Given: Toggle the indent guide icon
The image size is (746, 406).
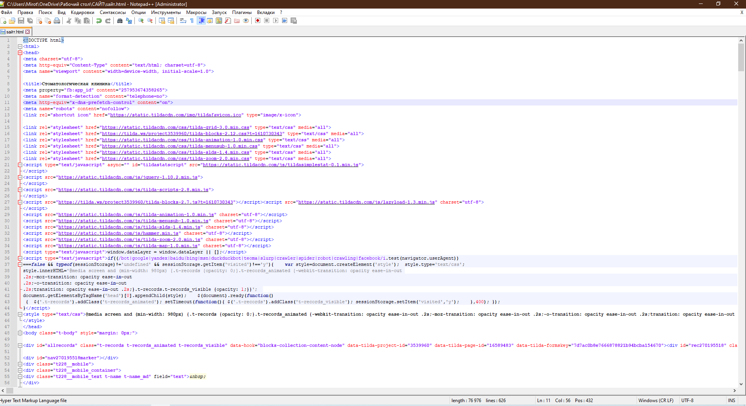Looking at the screenshot, I should tap(201, 21).
